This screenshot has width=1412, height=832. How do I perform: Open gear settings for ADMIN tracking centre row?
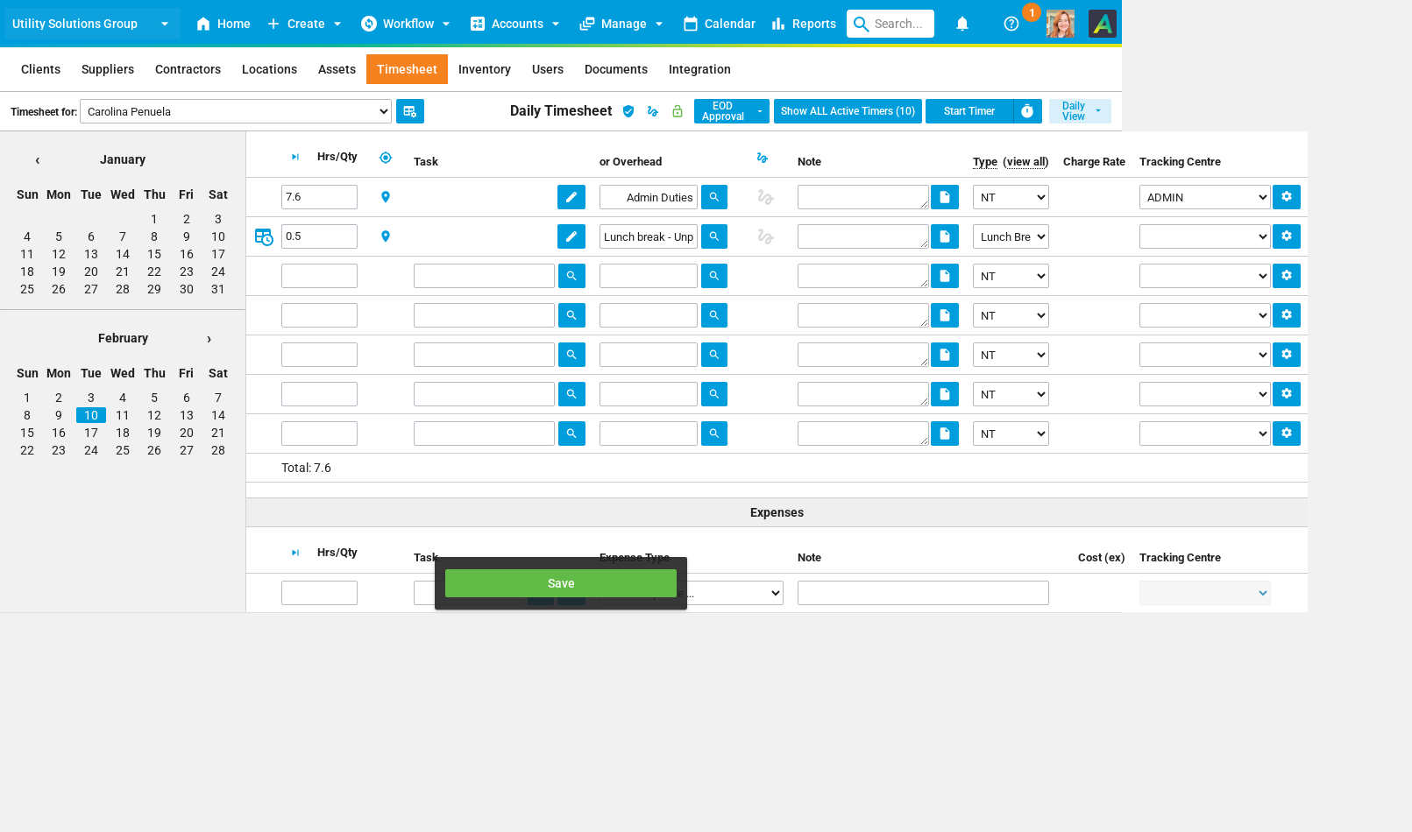click(x=1286, y=197)
